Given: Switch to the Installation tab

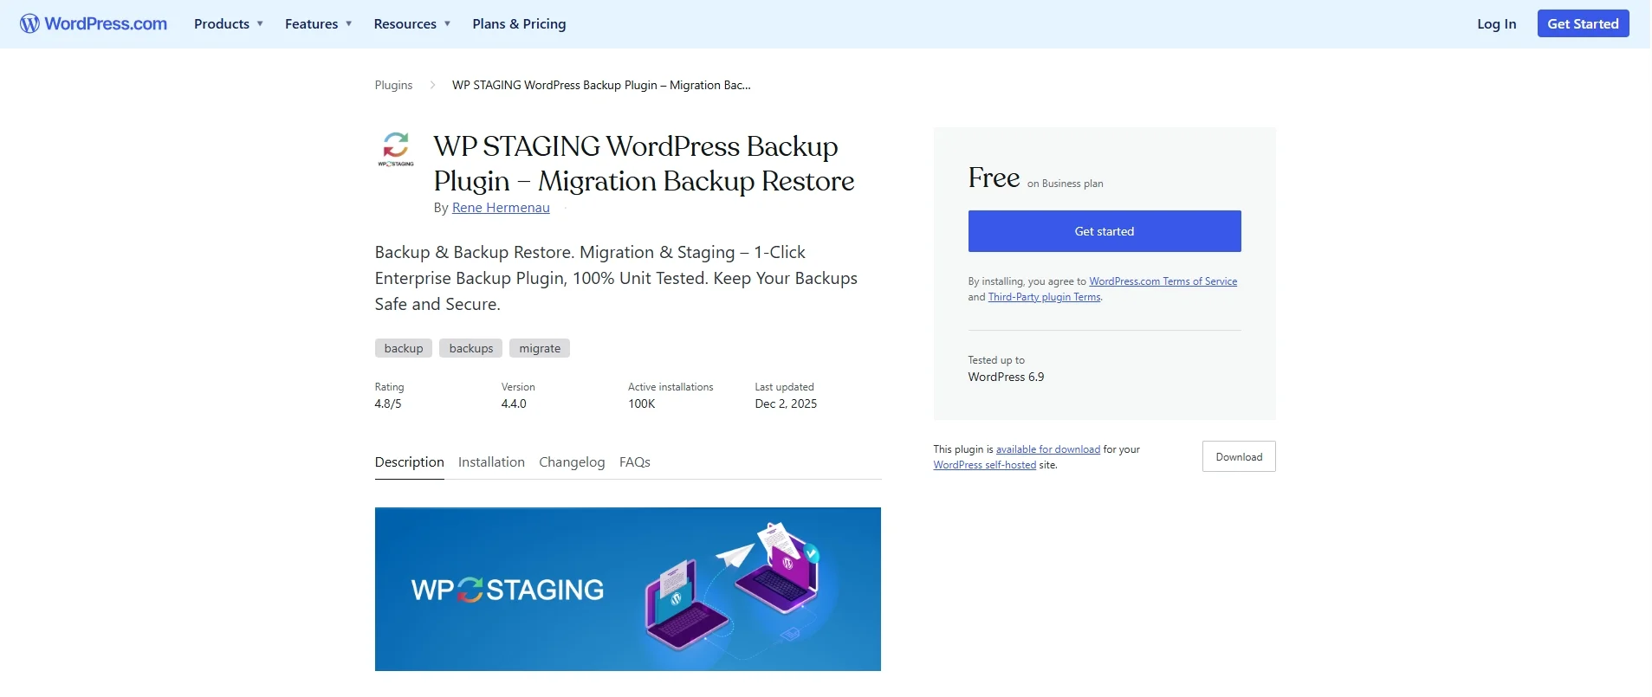Looking at the screenshot, I should [x=491, y=462].
